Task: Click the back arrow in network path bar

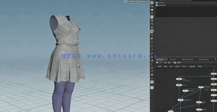Action: pyautogui.click(x=157, y=63)
